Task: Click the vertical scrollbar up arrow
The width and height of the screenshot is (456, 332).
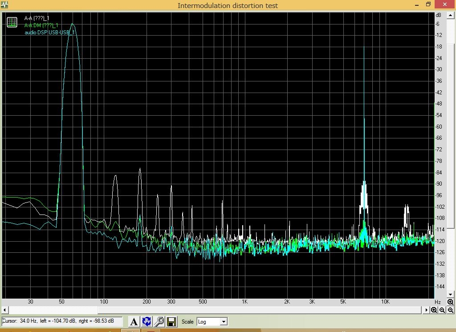Action: click(x=451, y=15)
